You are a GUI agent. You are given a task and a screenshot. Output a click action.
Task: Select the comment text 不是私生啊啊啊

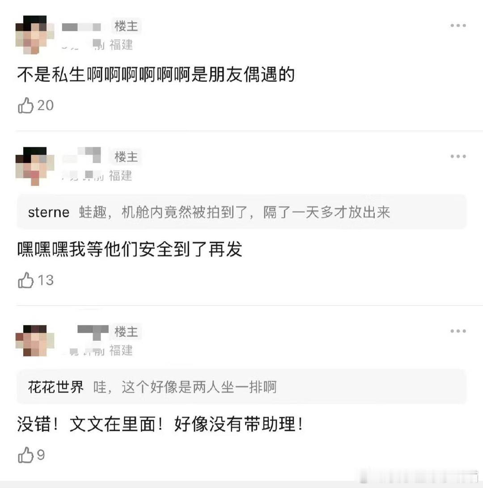click(156, 74)
